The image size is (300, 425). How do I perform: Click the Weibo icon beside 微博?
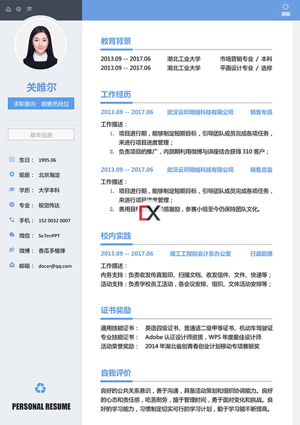12,250
